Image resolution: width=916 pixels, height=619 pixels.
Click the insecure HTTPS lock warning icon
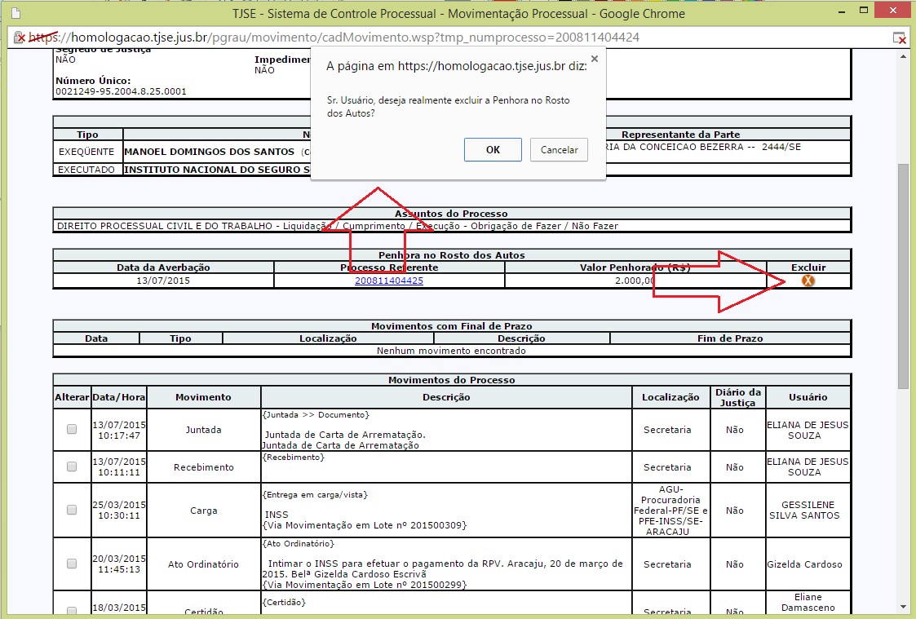(19, 38)
